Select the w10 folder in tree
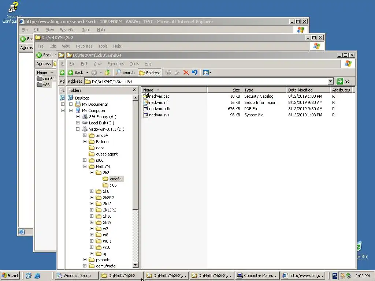The height and width of the screenshot is (281, 375). (x=107, y=247)
